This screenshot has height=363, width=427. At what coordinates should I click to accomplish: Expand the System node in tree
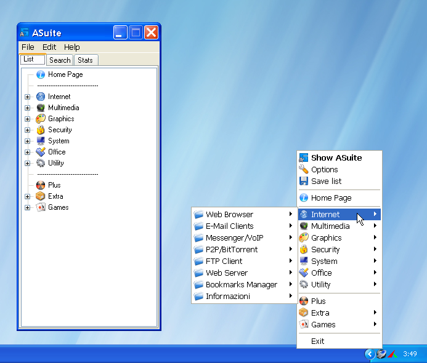click(x=27, y=141)
